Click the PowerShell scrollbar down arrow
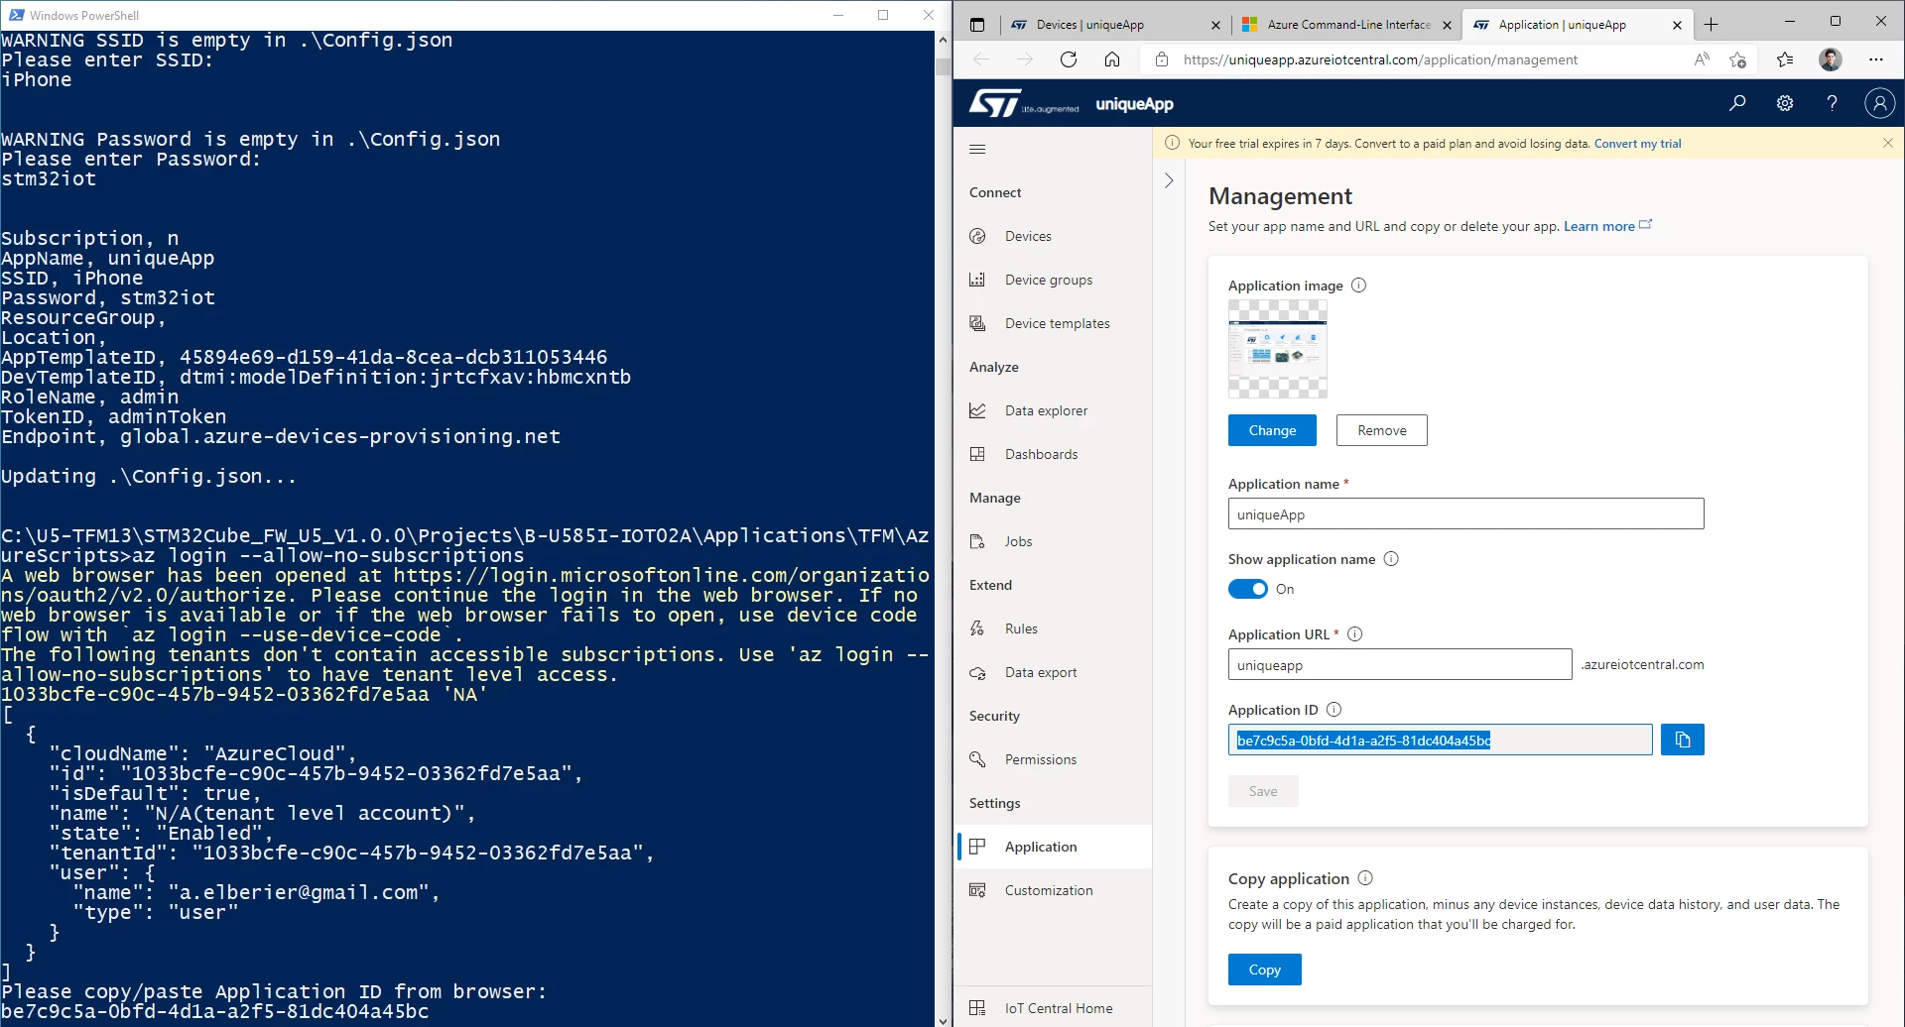Image resolution: width=1905 pixels, height=1027 pixels. coord(943,1019)
